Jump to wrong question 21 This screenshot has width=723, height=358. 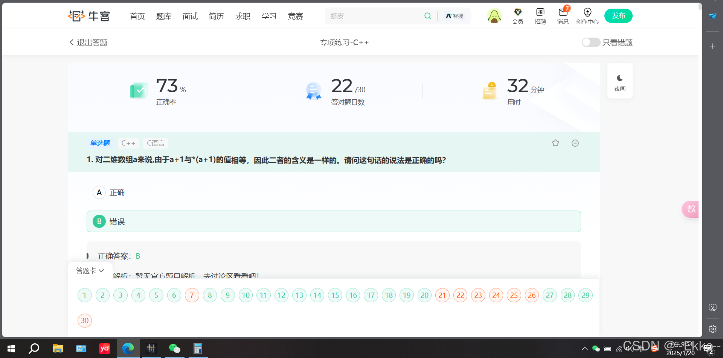(x=442, y=295)
